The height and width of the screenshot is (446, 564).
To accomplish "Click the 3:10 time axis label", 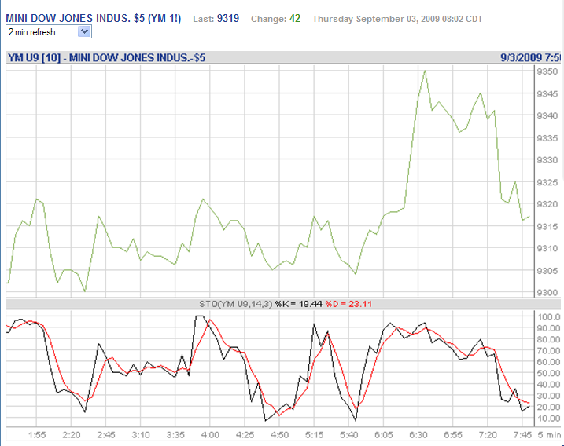I will [x=141, y=435].
